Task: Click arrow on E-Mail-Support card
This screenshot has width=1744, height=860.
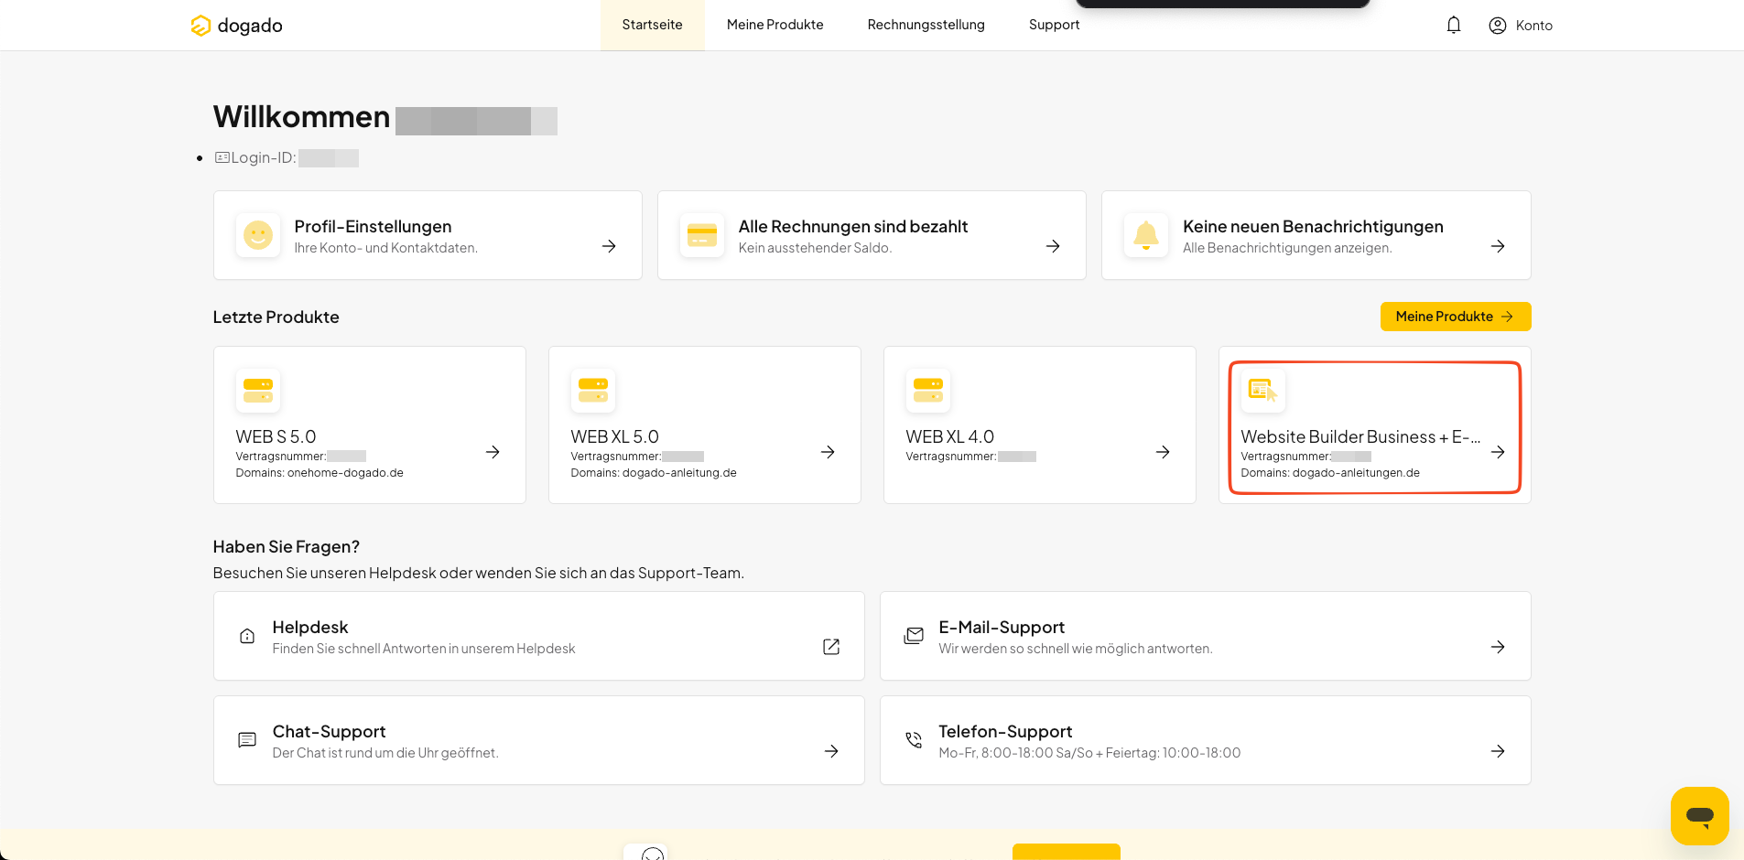Action: [1498, 647]
